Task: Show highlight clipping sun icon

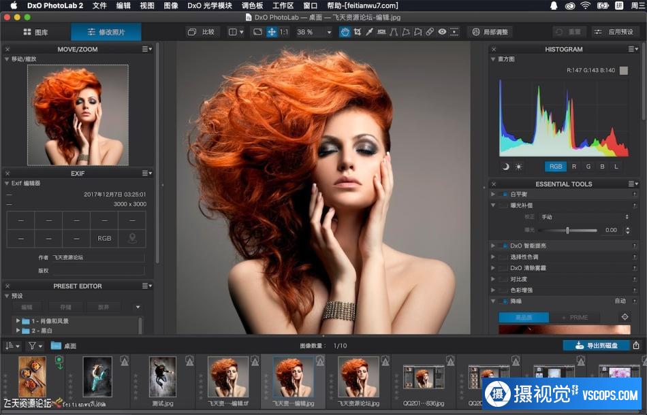Action: tap(518, 166)
